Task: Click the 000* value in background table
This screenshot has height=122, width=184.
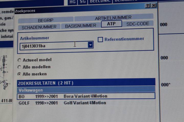Action: click(166, 85)
